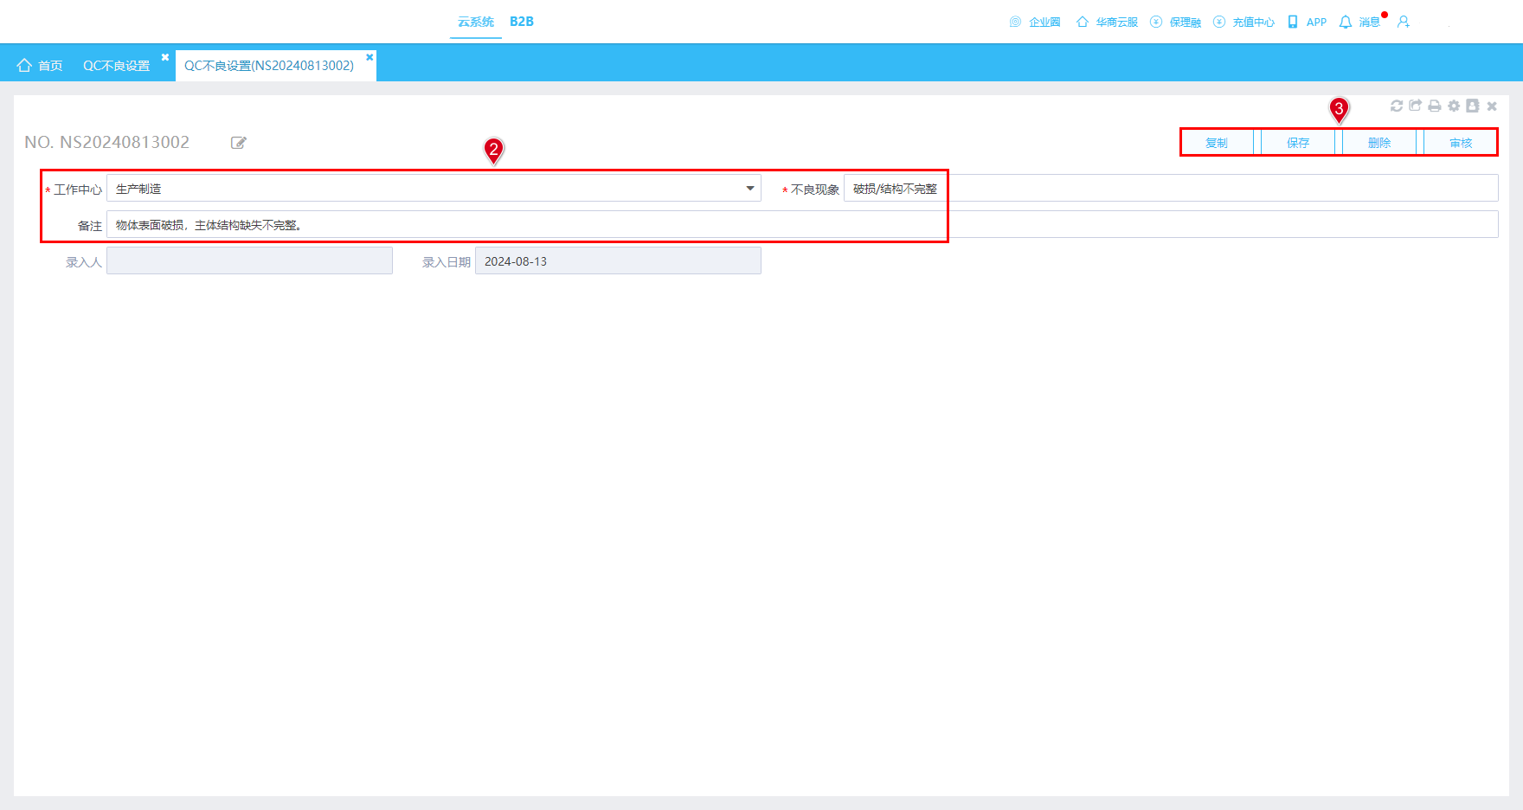1523x810 pixels.
Task: Click the 审核 button
Action: click(1461, 143)
